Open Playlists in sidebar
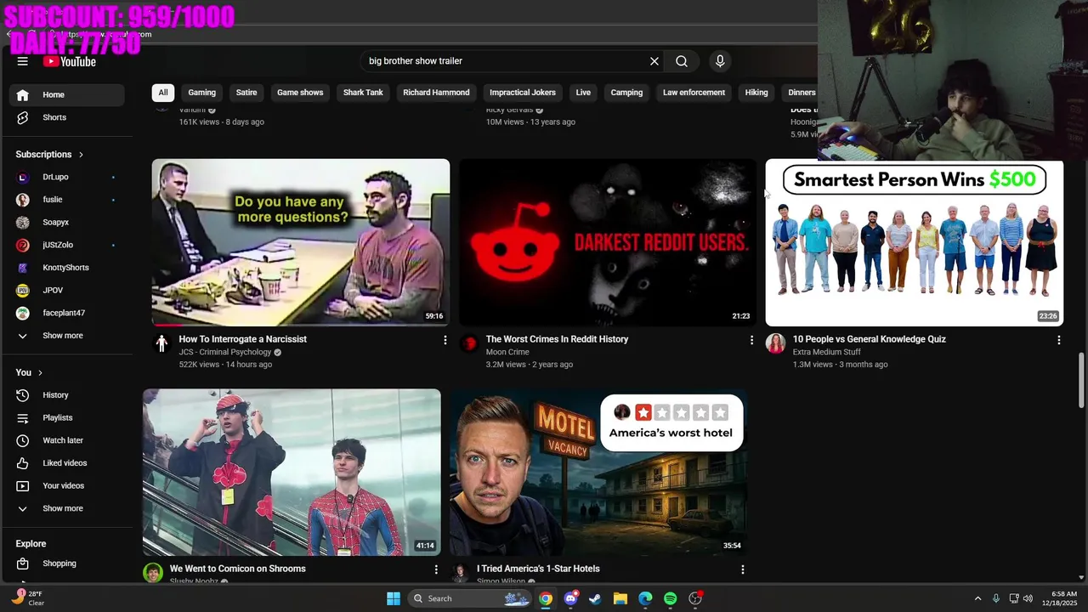The width and height of the screenshot is (1088, 612). tap(66, 417)
